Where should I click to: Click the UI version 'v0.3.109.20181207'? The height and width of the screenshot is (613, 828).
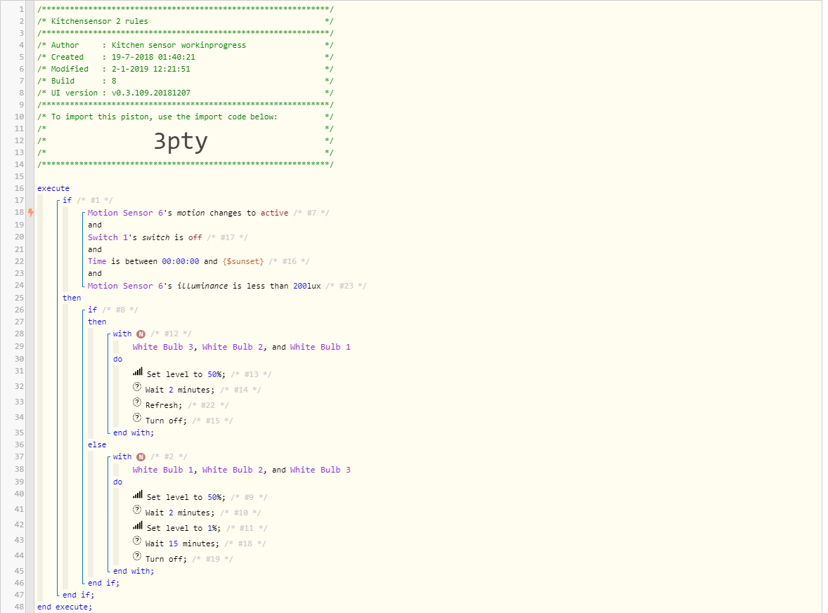(x=150, y=93)
